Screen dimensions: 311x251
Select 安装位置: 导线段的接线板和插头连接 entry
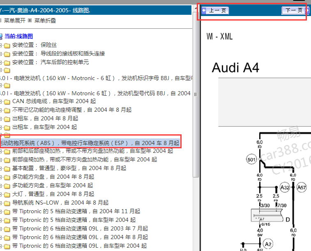[x=58, y=53]
